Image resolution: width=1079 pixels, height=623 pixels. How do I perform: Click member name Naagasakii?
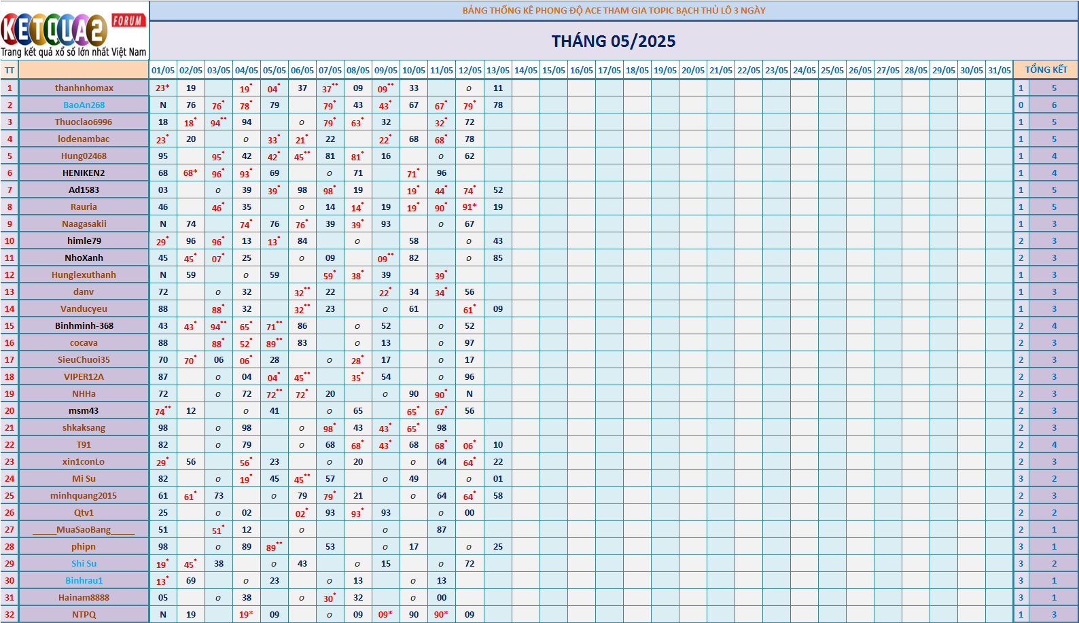click(x=84, y=224)
